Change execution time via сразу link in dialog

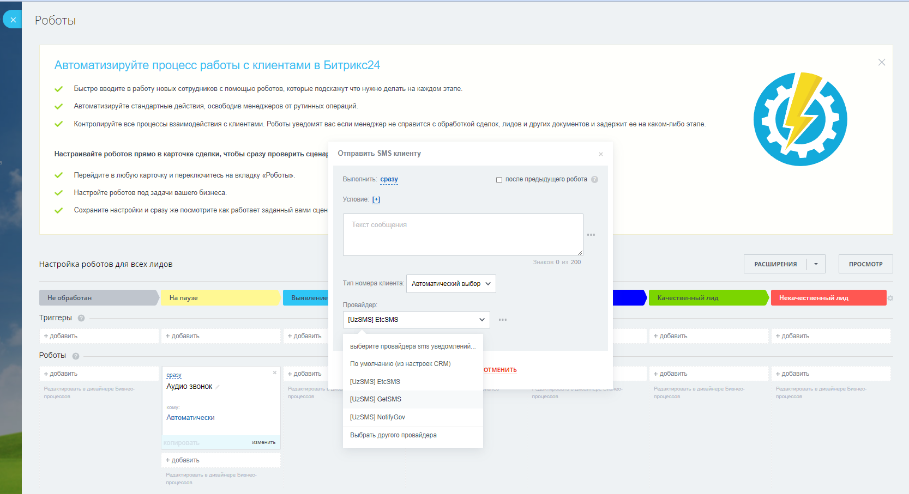pyautogui.click(x=389, y=179)
